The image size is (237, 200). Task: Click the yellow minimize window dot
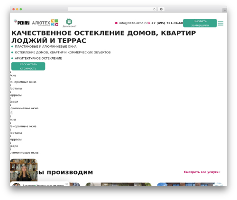coord(17,9)
